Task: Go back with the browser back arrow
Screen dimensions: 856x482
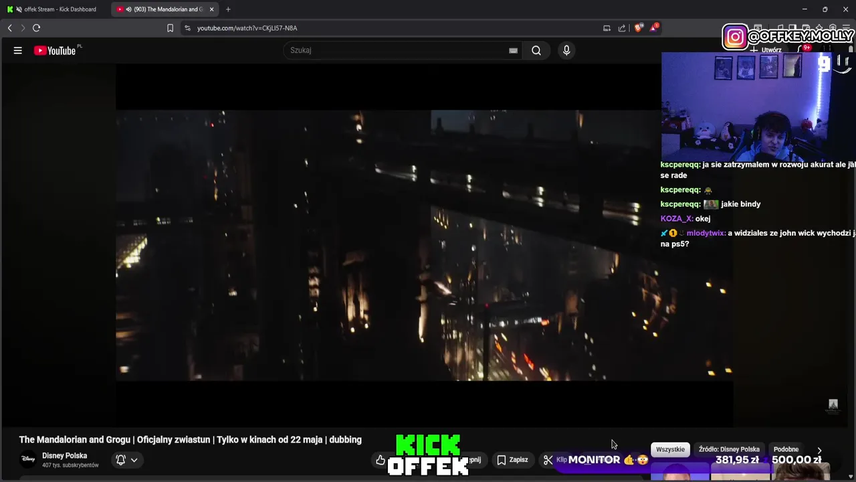Action: tap(9, 28)
